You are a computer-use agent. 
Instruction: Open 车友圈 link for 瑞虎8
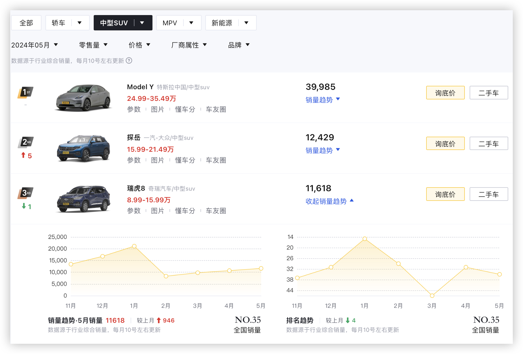(216, 211)
